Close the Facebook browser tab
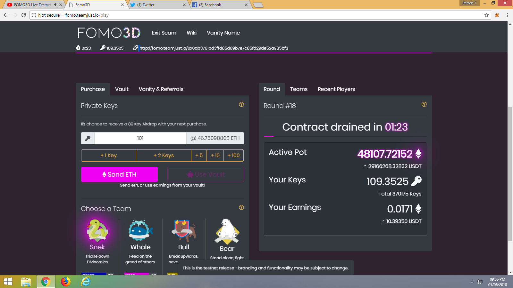513x288 pixels. coord(246,5)
